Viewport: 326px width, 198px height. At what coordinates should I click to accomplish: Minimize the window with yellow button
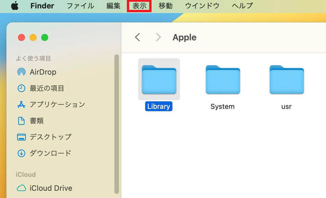33,37
